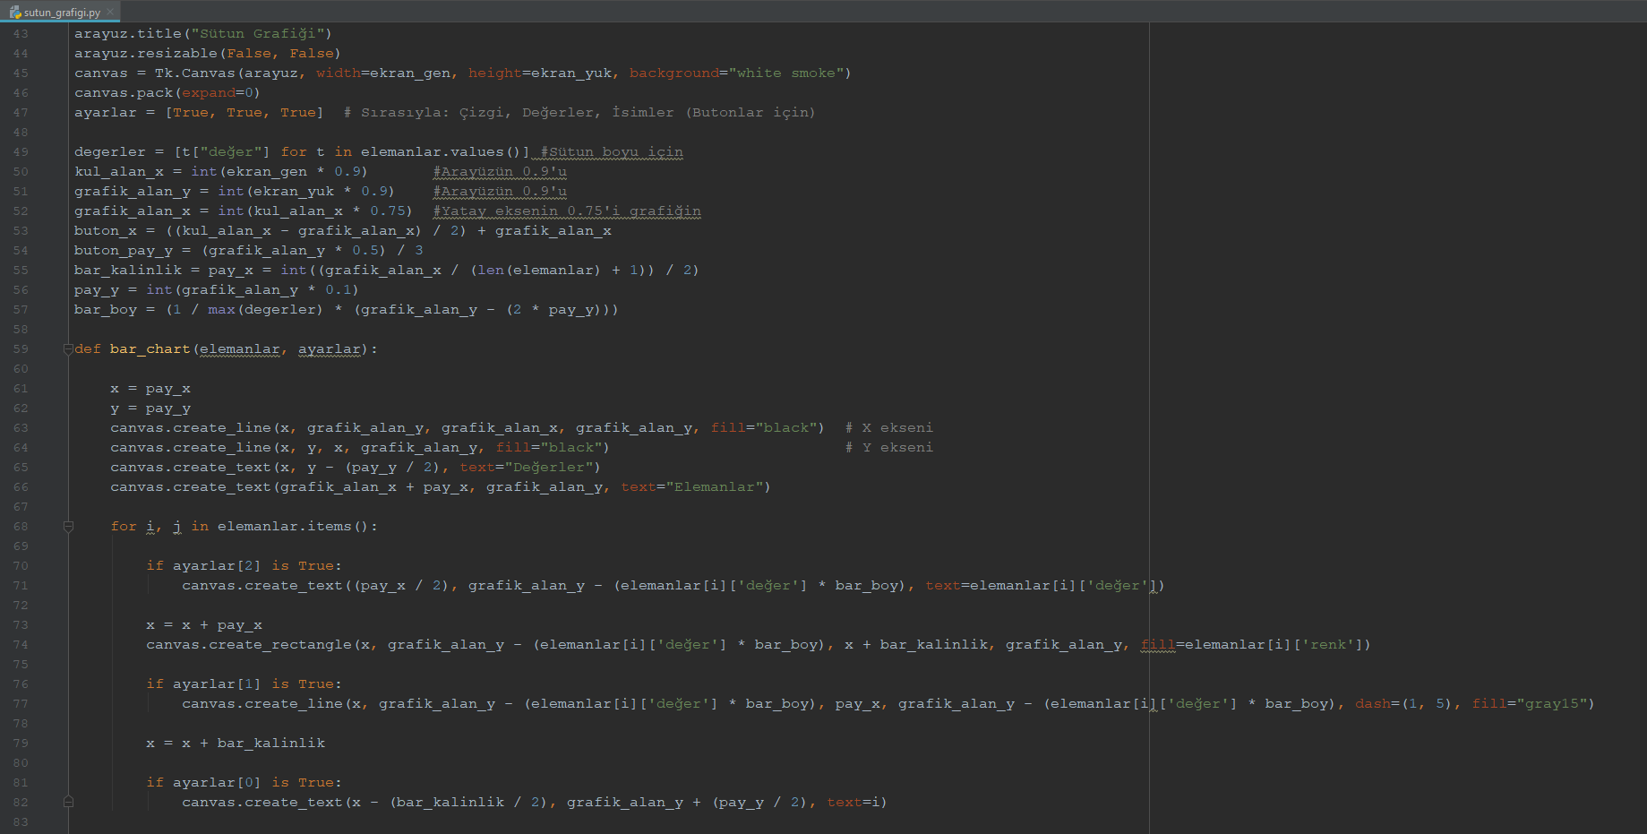Collapse the bar_chart function fold marker

click(68, 349)
